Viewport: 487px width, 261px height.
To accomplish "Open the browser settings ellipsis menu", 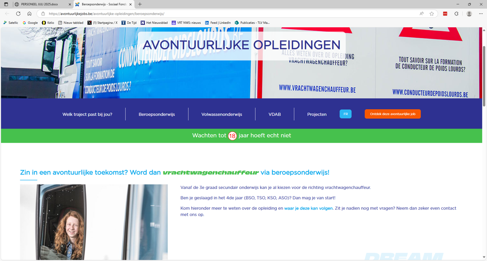I will pyautogui.click(x=480, y=14).
